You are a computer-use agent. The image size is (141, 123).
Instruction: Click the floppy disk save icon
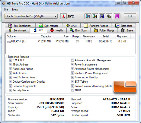[x=102, y=16]
